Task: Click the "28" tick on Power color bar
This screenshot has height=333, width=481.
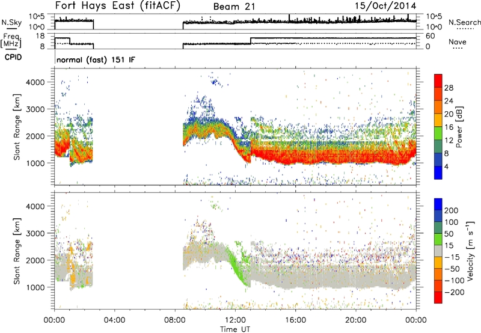Action: (449, 88)
